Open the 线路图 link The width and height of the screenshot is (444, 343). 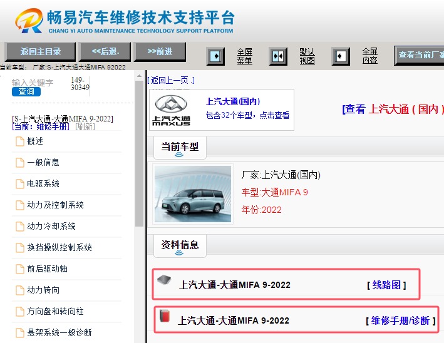(386, 285)
